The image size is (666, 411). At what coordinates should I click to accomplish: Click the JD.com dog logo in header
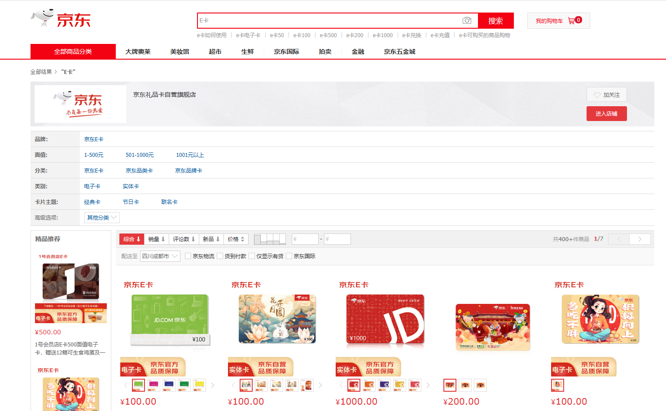point(61,19)
